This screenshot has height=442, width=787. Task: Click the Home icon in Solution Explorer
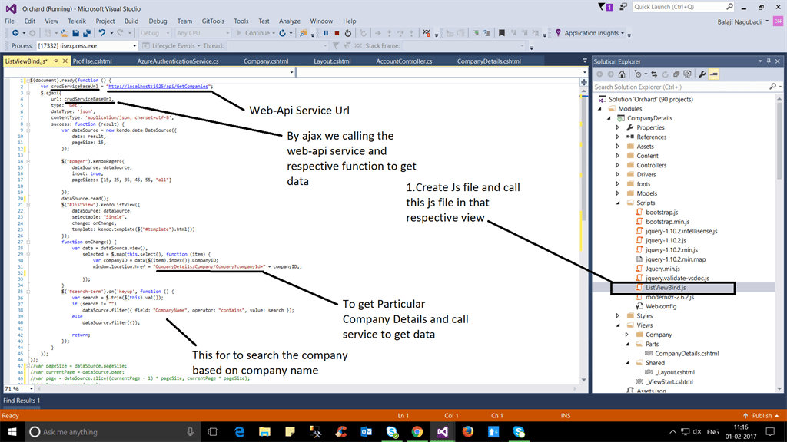[x=623, y=74]
